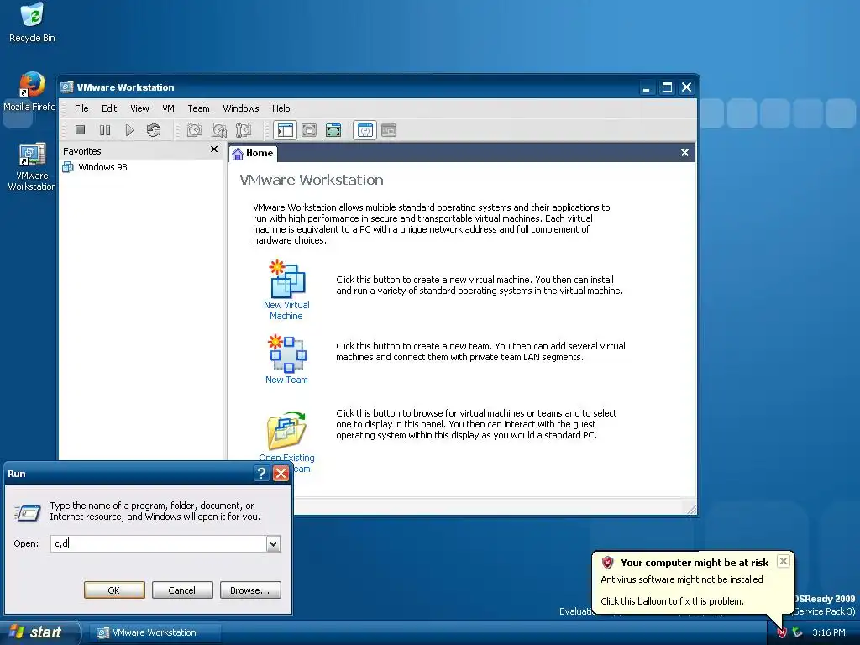Screen dimensions: 860x645
Task: Click the New Team icon
Action: pos(287,354)
